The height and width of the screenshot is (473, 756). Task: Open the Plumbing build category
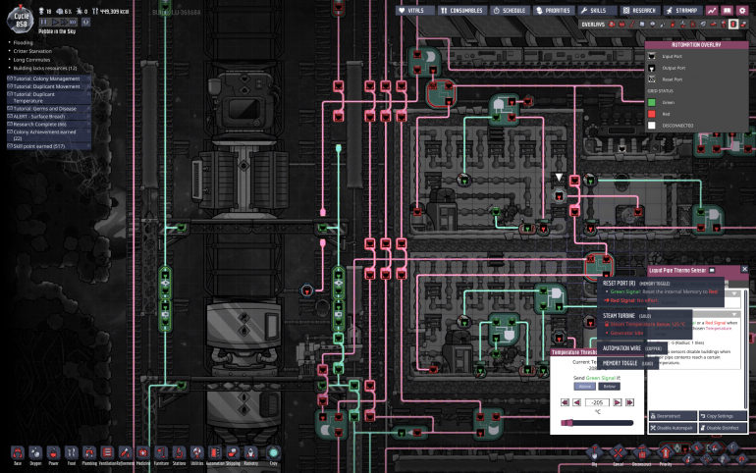tap(89, 453)
